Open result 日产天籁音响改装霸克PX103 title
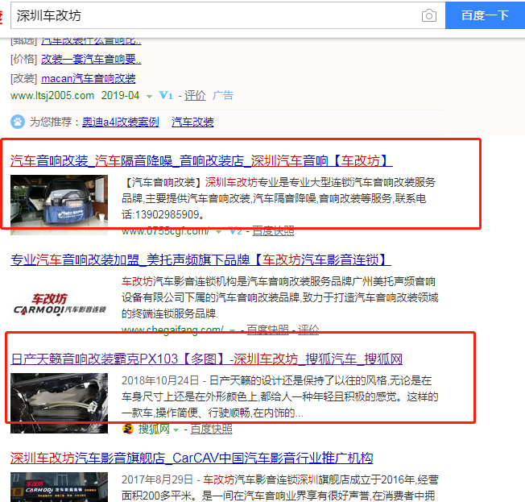Screen dimensions: 525x502 [206, 359]
